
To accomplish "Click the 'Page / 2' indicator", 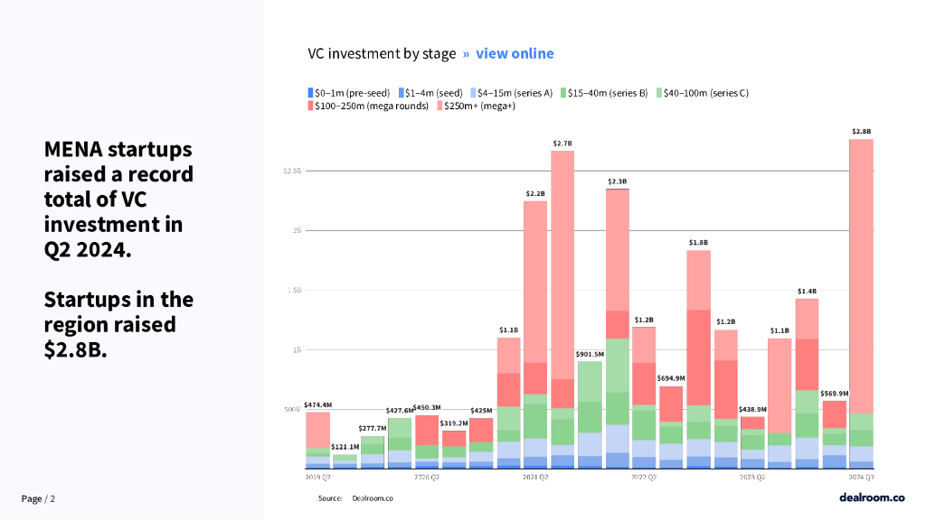I will pyautogui.click(x=38, y=498).
